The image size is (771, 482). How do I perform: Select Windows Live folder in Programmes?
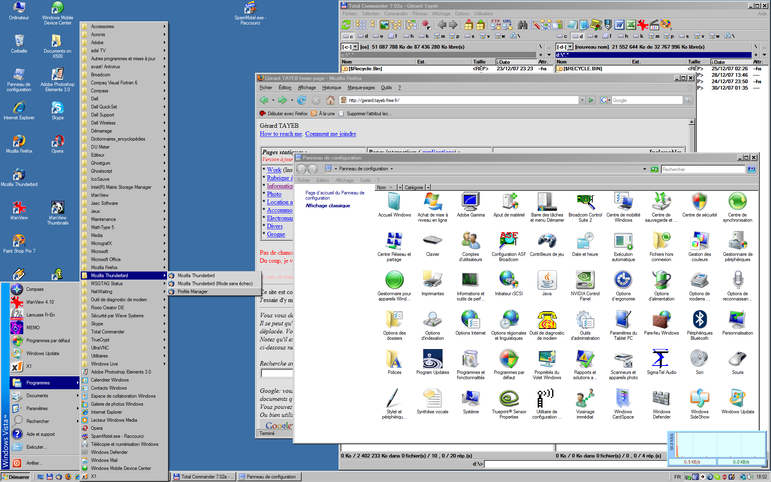(124, 364)
